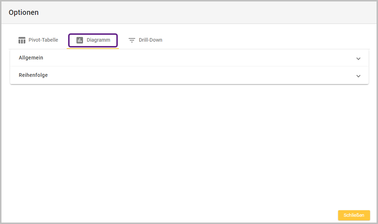The image size is (378, 224).
Task: Click the chevron icon beside Allgemein
Action: pyautogui.click(x=358, y=58)
